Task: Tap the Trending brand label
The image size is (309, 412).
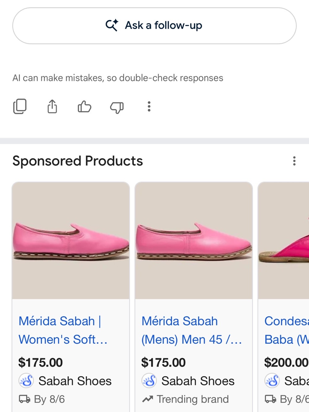Action: (193, 399)
